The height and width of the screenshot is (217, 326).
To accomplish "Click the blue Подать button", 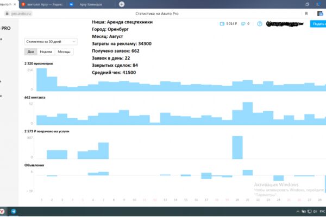I will tap(318, 24).
